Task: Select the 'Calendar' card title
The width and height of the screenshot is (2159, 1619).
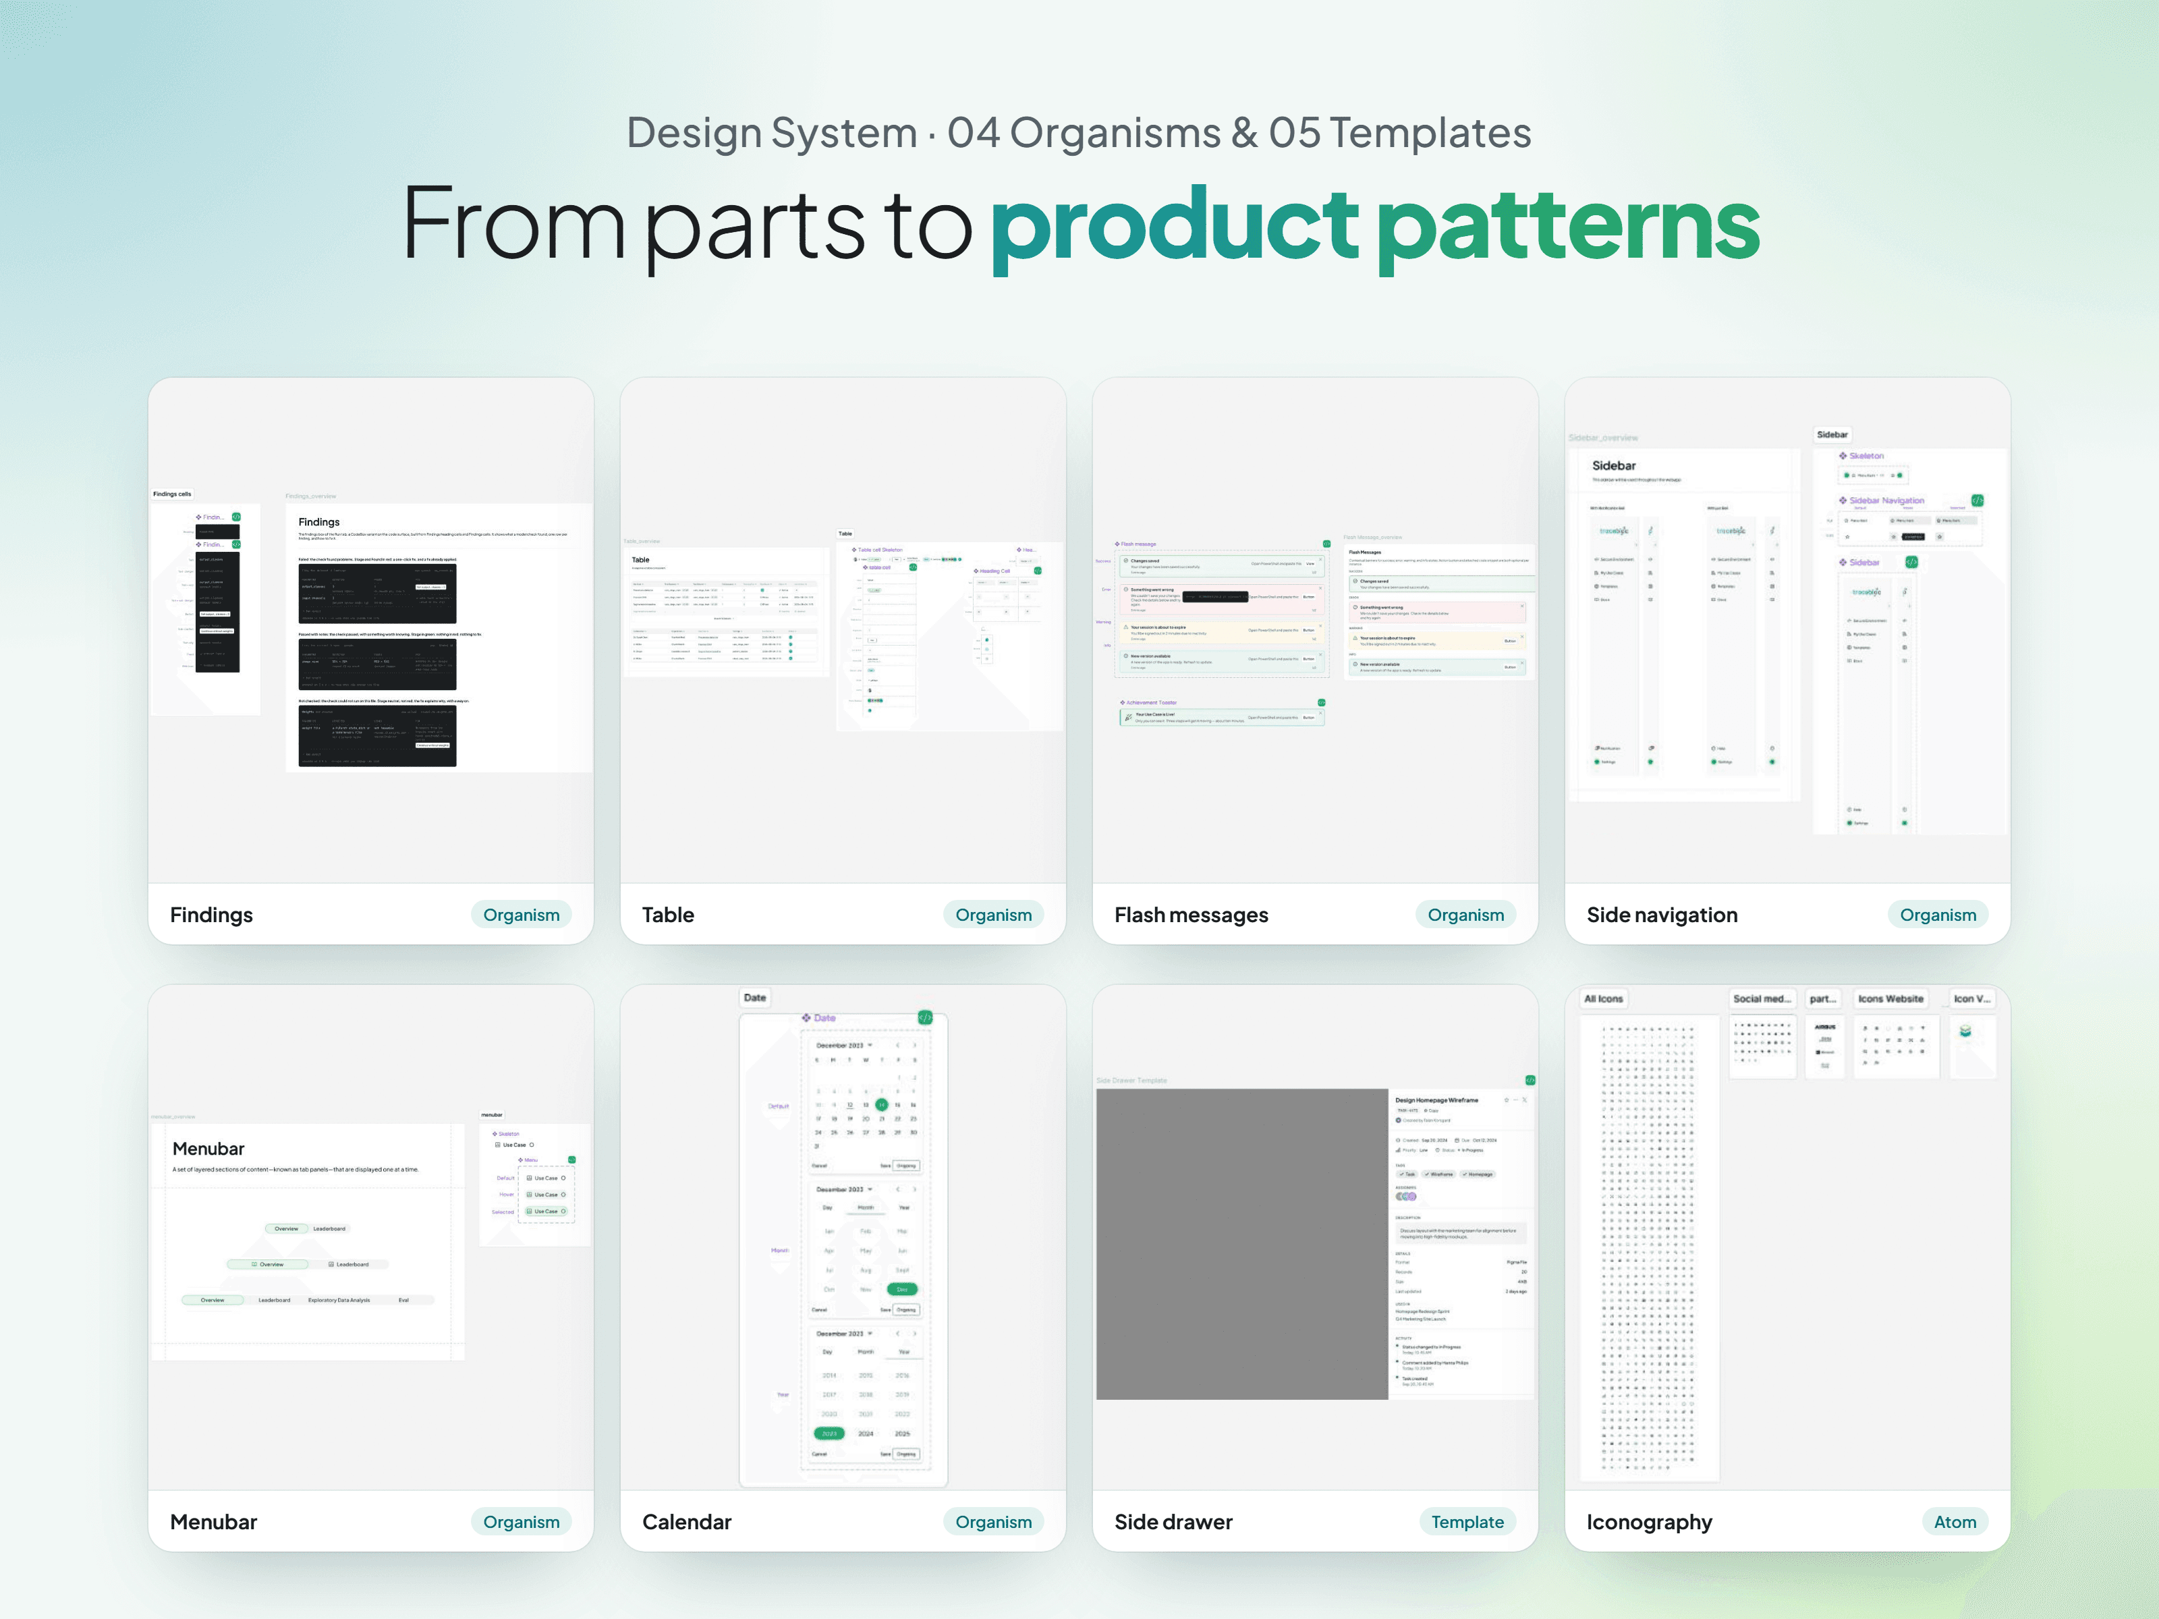Action: (x=686, y=1521)
